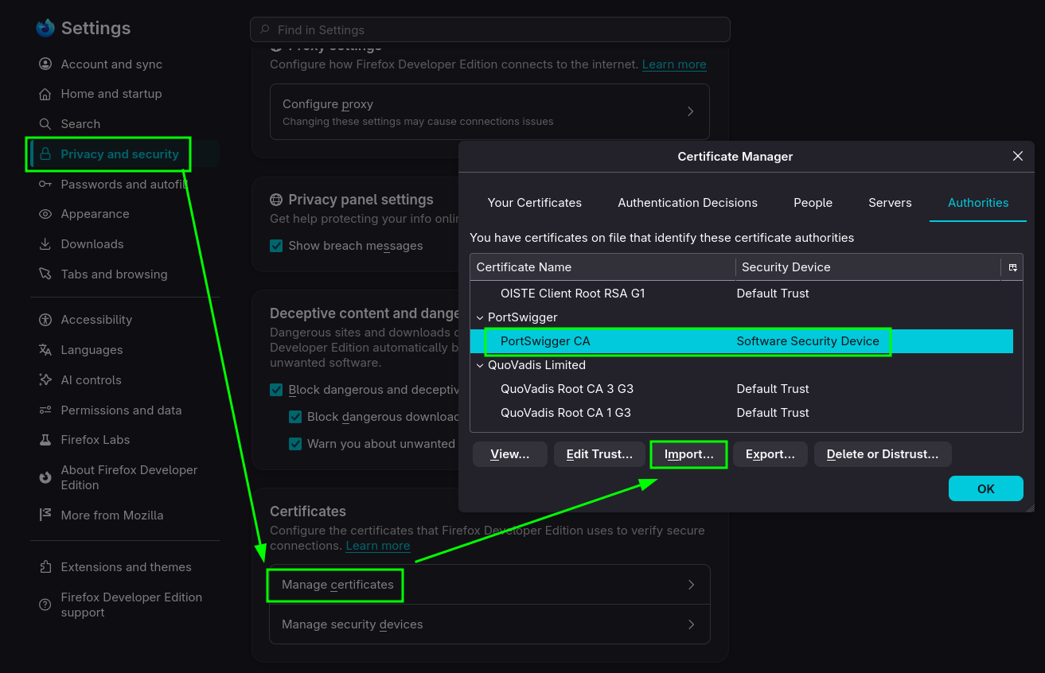Click the Extensions and themes puzzle icon
This screenshot has height=673, width=1045.
(x=45, y=567)
